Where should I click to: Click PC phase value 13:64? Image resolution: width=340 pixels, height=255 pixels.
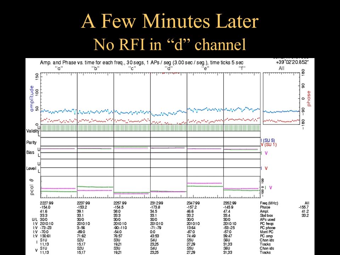pyautogui.click(x=191, y=228)
